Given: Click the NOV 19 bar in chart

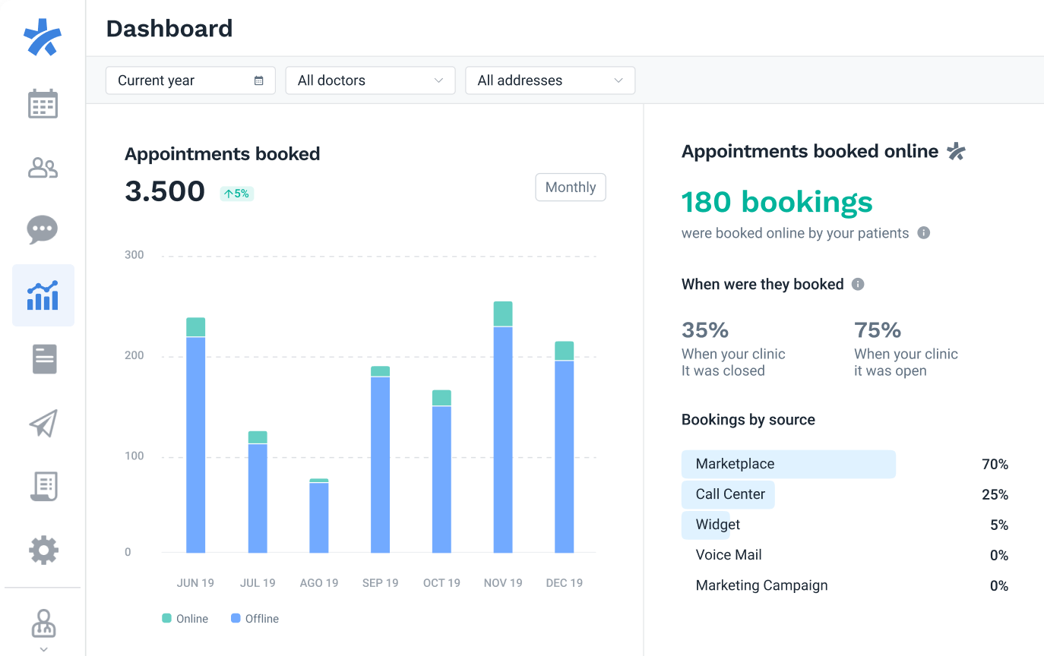Looking at the screenshot, I should tap(503, 427).
